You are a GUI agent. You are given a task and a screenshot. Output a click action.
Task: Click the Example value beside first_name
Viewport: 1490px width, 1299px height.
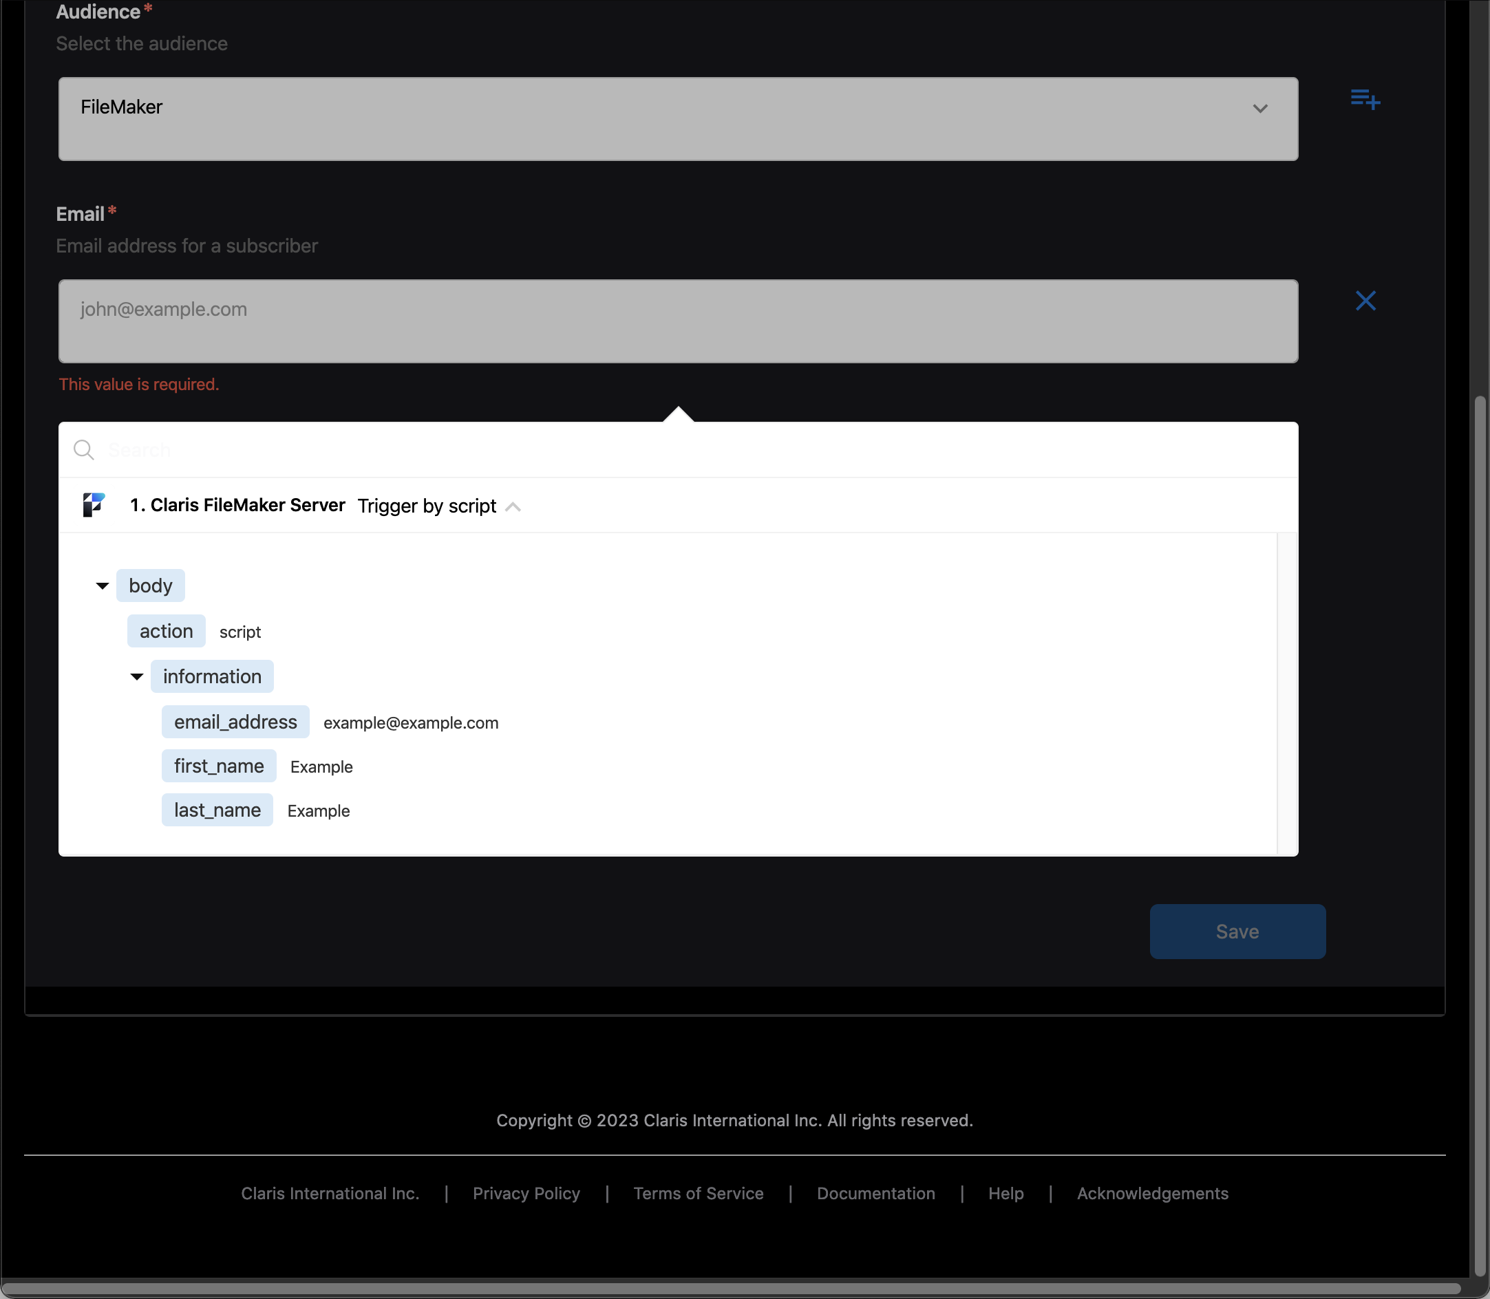[321, 767]
